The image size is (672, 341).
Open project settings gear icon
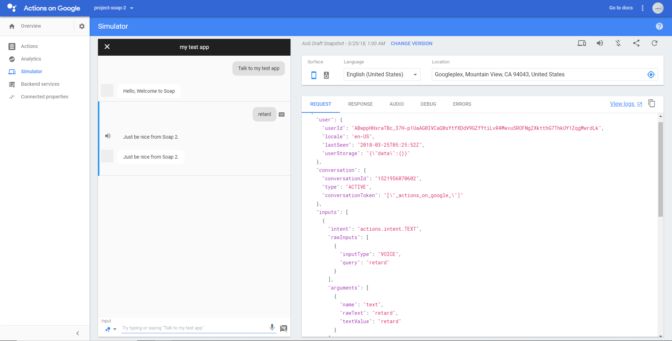82,26
